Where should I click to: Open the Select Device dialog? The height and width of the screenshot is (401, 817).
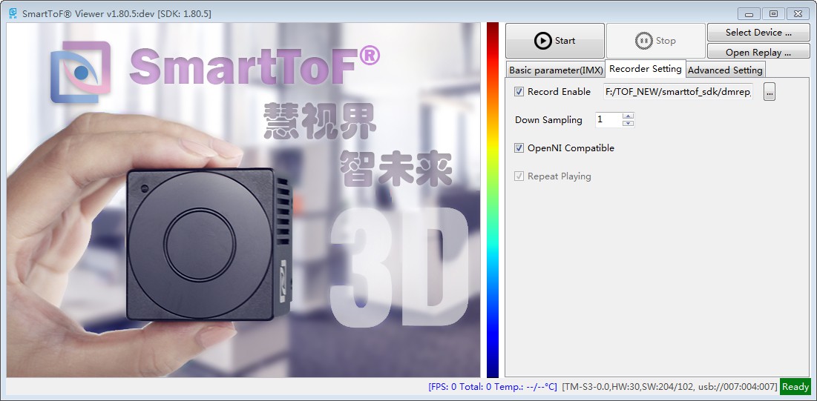758,33
